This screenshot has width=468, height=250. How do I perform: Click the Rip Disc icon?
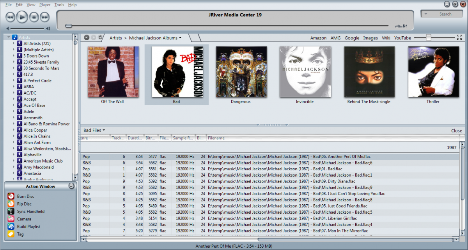click(x=11, y=204)
